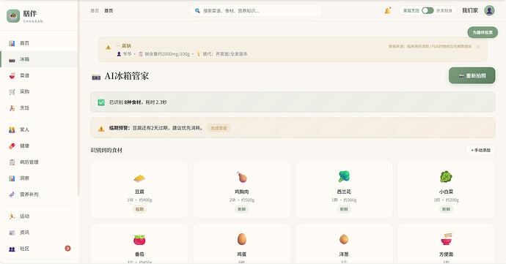Click the 鸡蛋 egg icon
This screenshot has width=506, height=264.
click(242, 239)
